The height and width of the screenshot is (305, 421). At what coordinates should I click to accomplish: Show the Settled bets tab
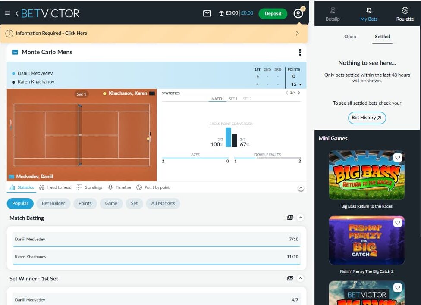pos(382,37)
